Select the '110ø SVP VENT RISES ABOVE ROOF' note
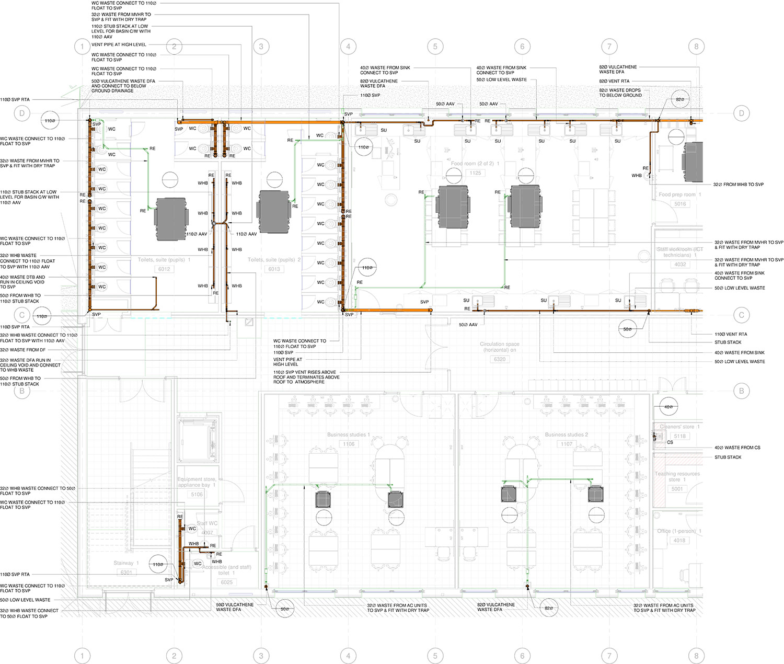The height and width of the screenshot is (664, 784). (306, 377)
